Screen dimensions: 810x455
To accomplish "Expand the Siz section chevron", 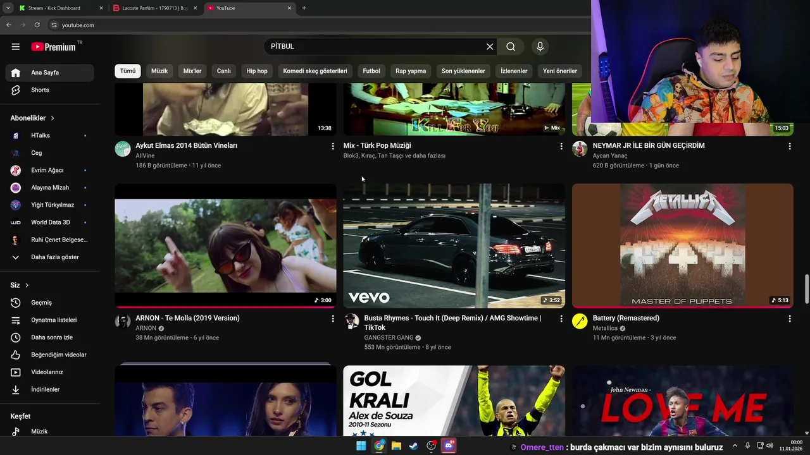I will tap(27, 286).
